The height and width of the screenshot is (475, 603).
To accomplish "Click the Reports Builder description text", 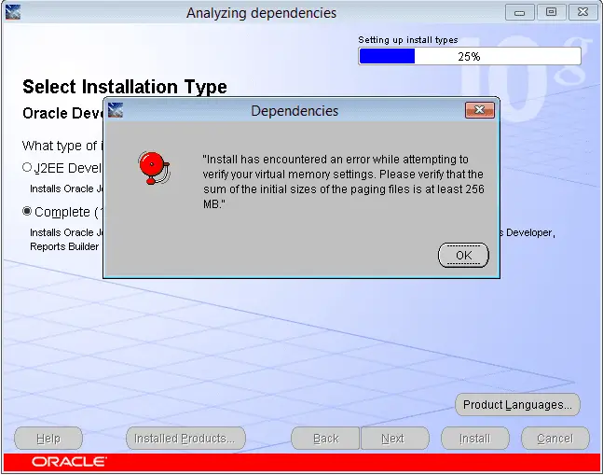I will [x=64, y=246].
